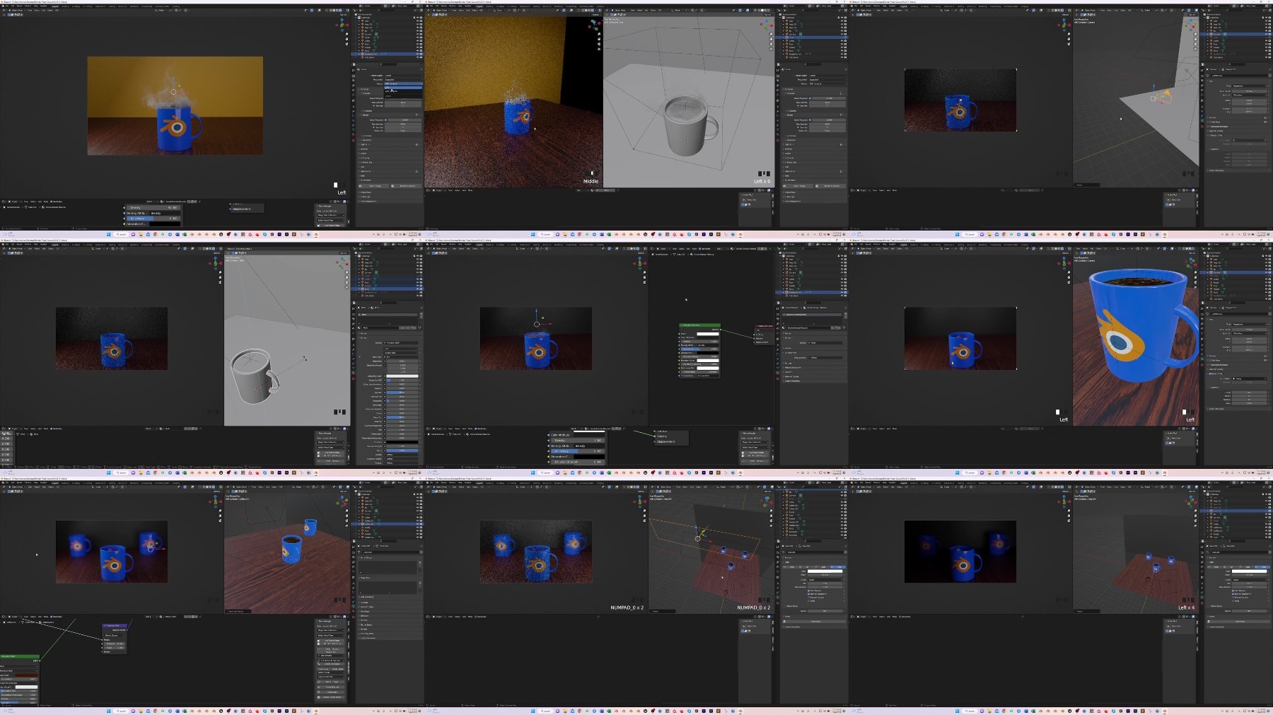This screenshot has width=1273, height=715.
Task: Click pan hand icon beside yellow-wall framed render
Action: tap(347, 39)
